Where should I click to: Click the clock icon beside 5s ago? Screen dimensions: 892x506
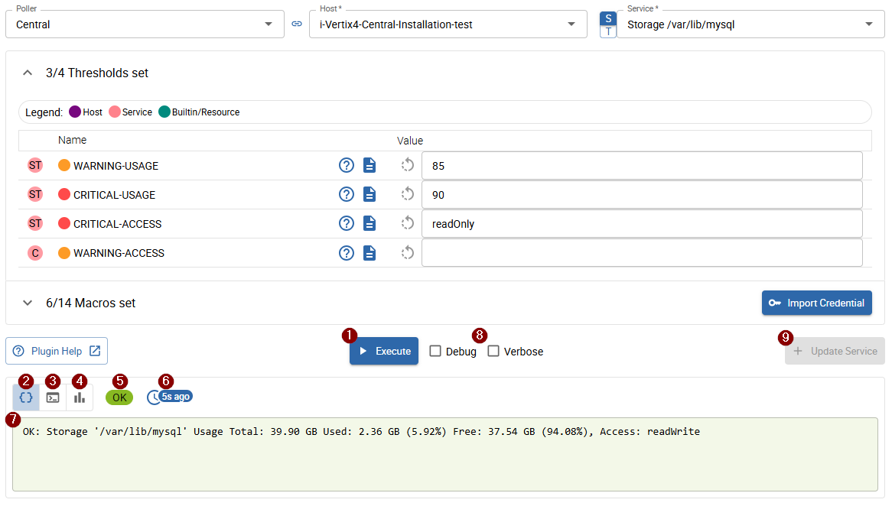coord(153,397)
